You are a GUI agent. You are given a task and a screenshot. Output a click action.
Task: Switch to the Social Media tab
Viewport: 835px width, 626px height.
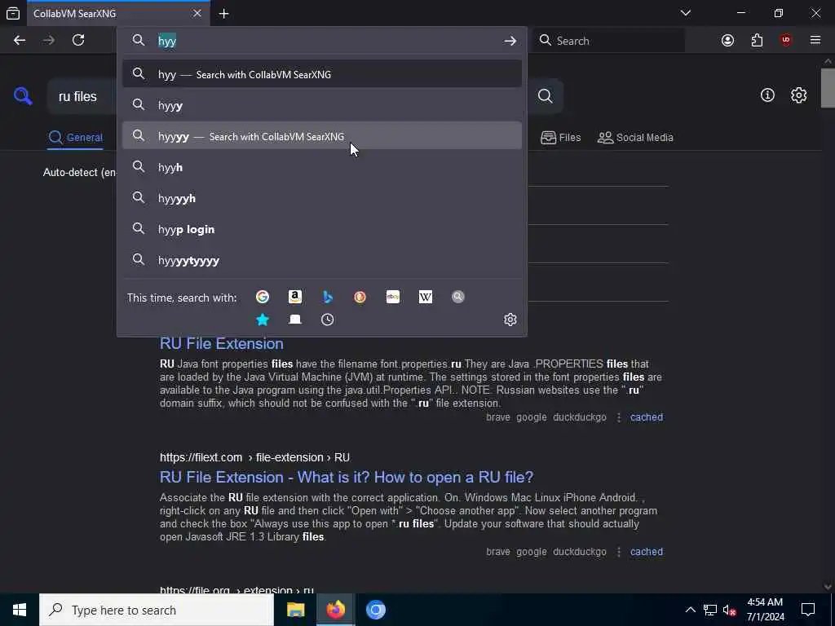[635, 137]
